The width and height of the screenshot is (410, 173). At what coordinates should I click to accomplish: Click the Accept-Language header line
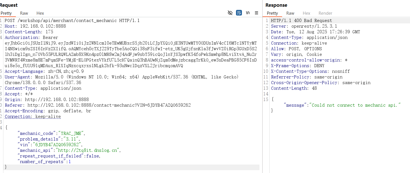click(x=44, y=71)
